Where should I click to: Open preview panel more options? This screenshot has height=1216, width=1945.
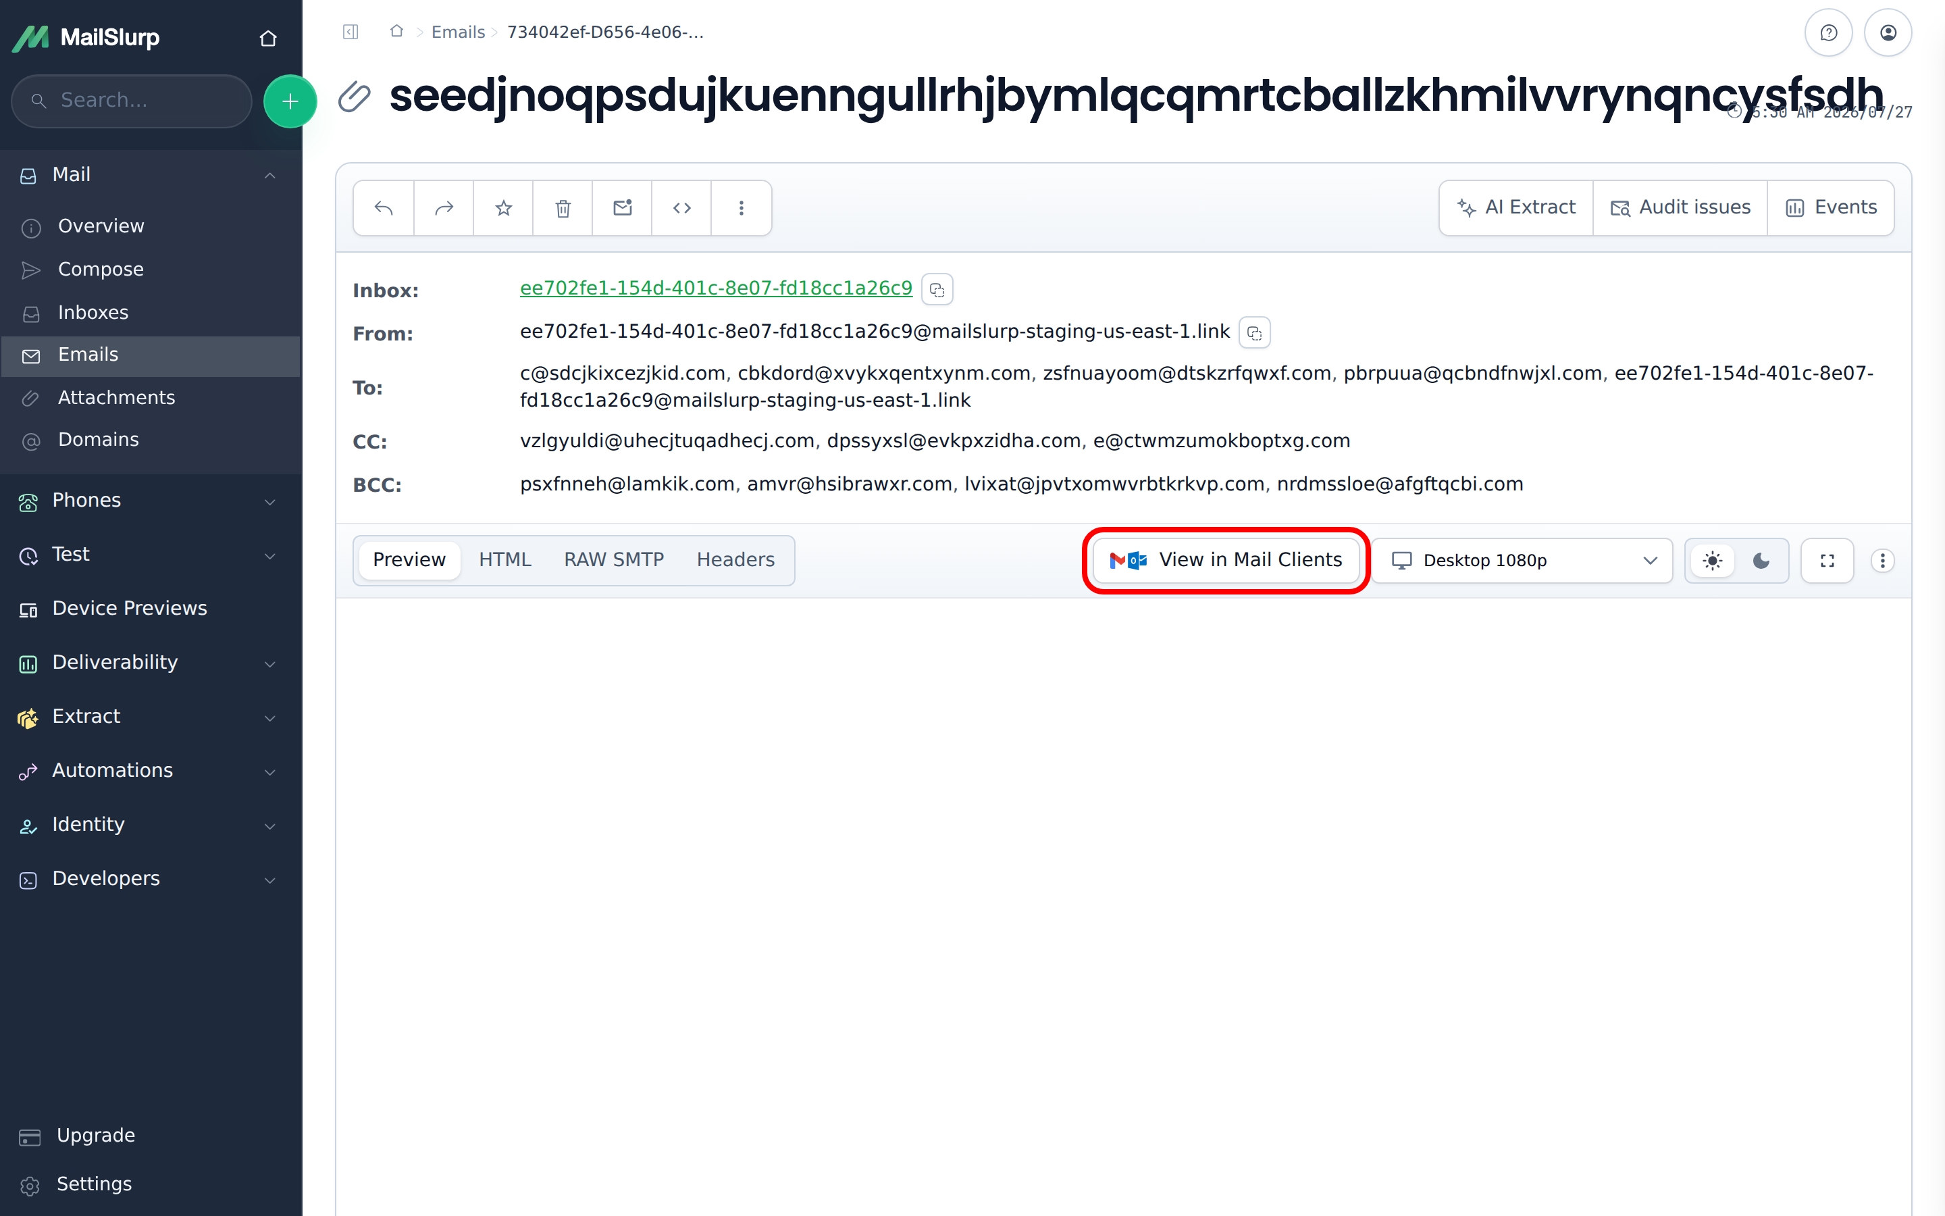click(x=1882, y=561)
